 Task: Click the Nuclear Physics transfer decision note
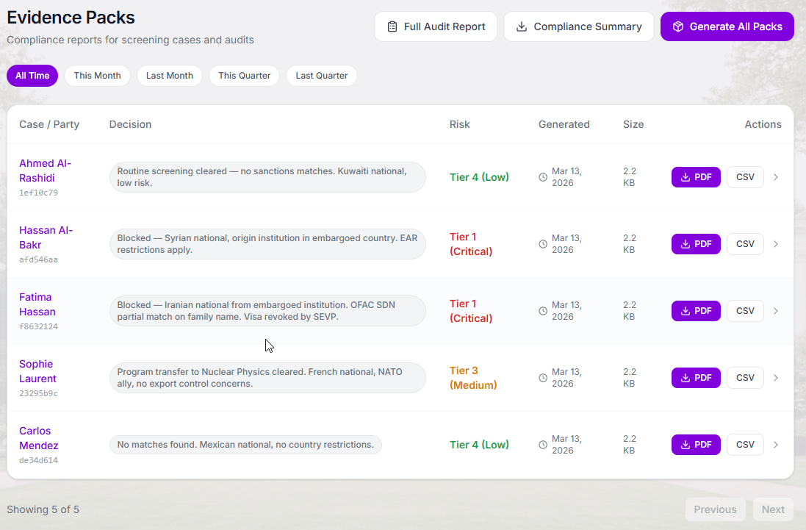(x=267, y=378)
